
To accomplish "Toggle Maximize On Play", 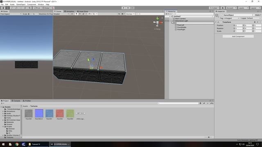I will pyautogui.click(x=45, y=14).
